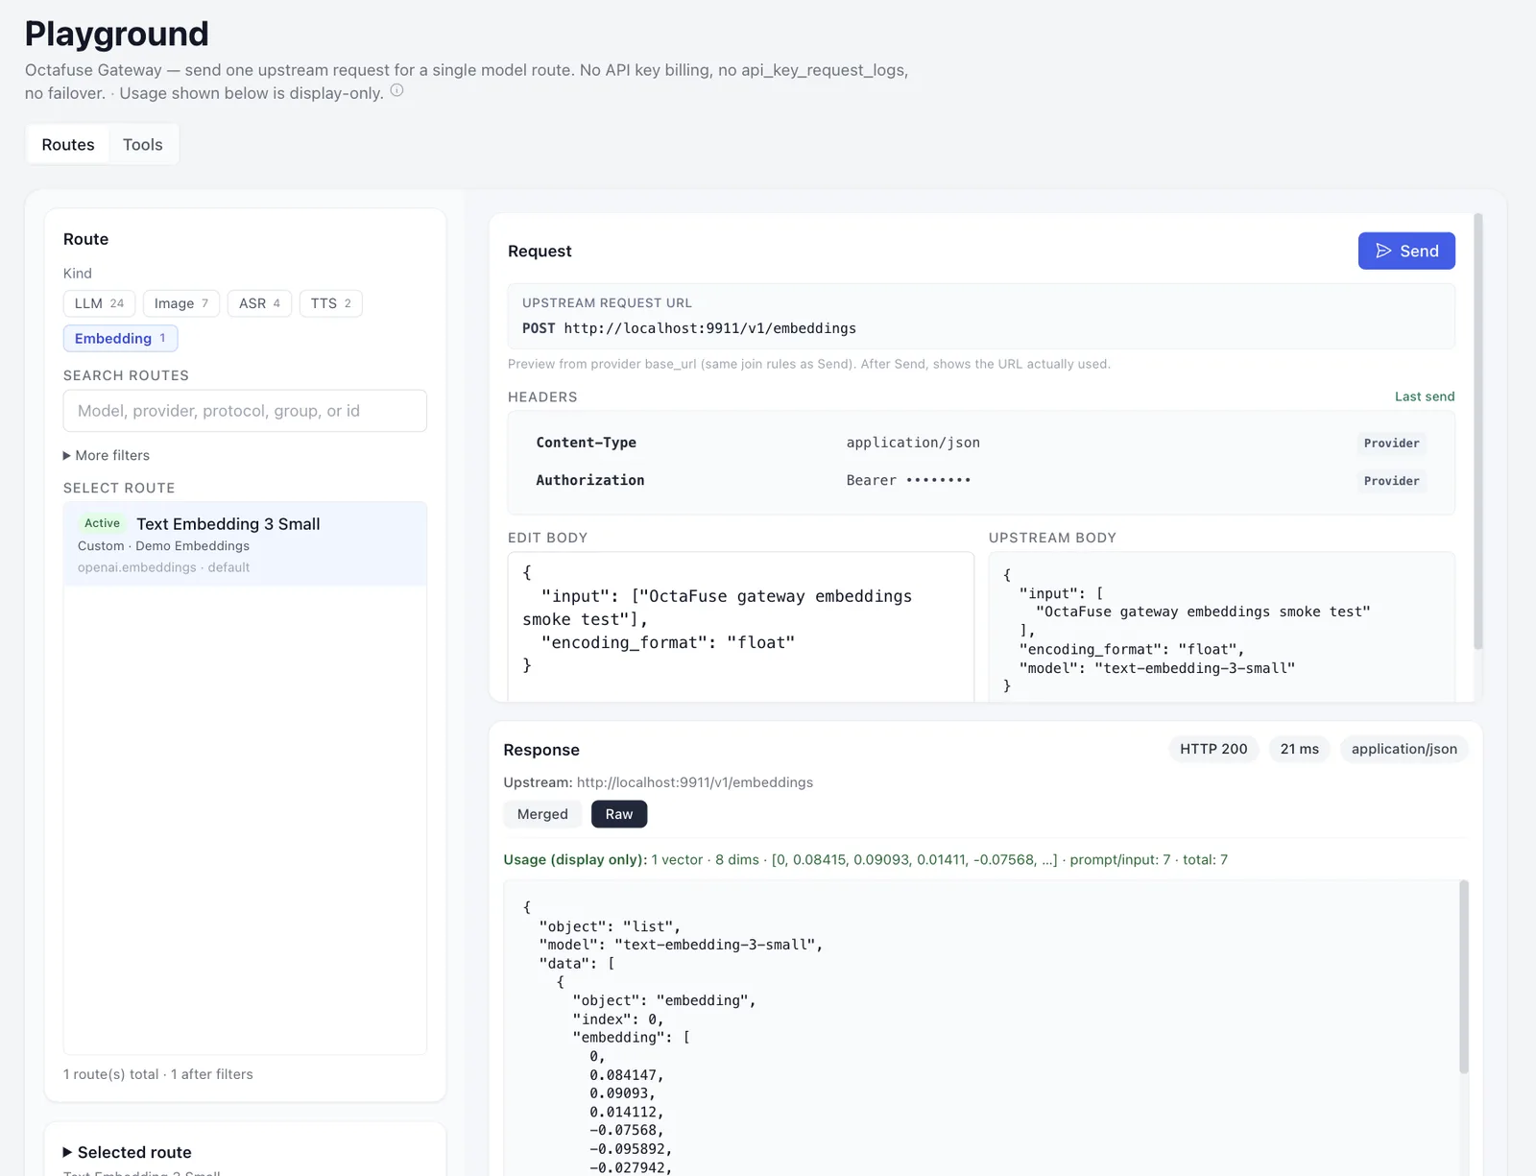Toggle the Embedding kind filter chip
This screenshot has height=1176, width=1536.
click(120, 338)
